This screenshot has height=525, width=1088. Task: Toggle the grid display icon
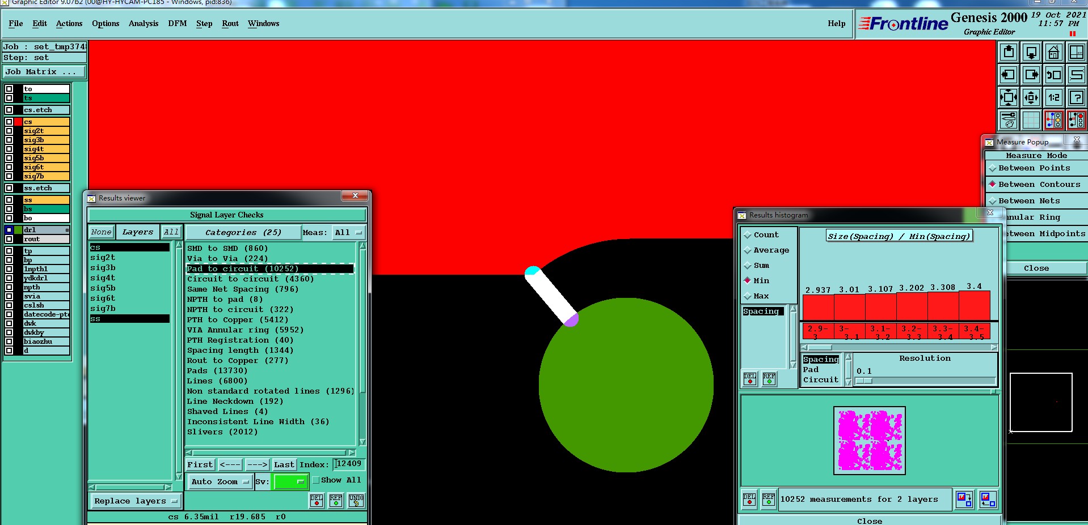(x=1031, y=120)
